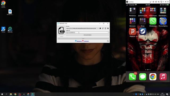Open the Messages app in the dock
The image size is (170, 96).
click(143, 77)
